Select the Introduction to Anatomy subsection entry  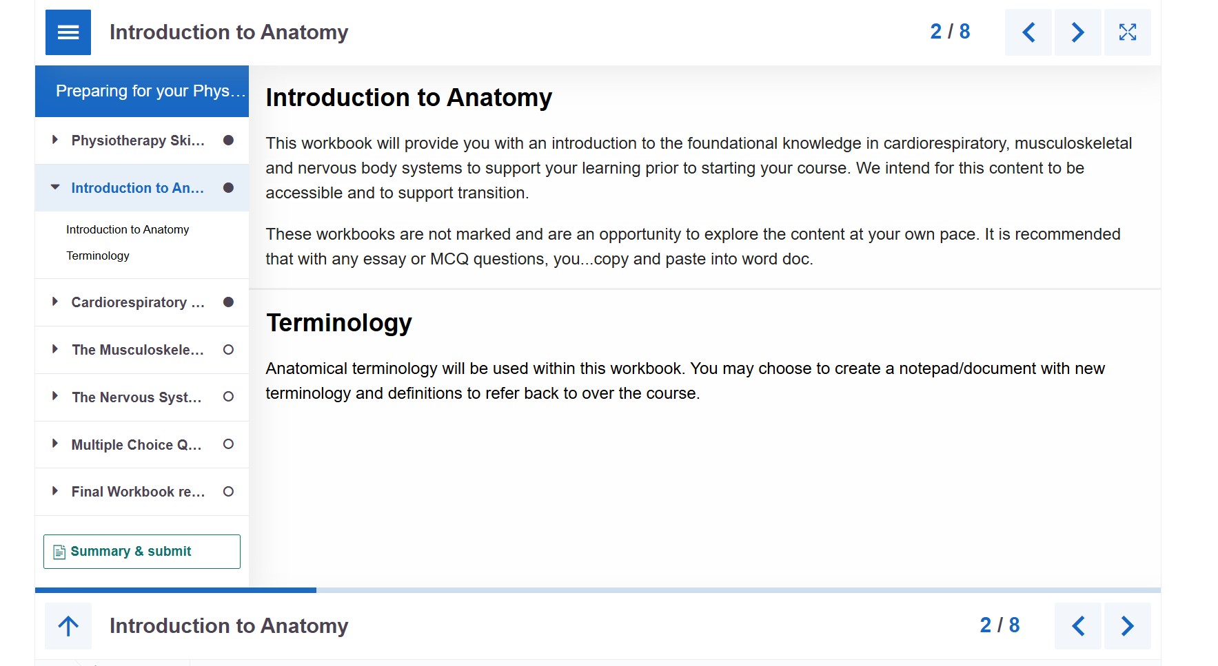(127, 229)
